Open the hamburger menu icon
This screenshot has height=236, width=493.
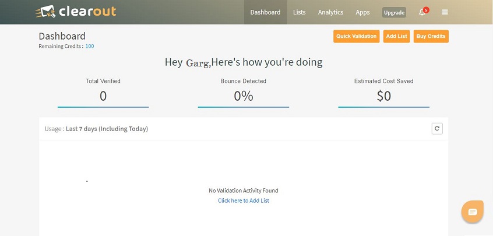point(445,12)
